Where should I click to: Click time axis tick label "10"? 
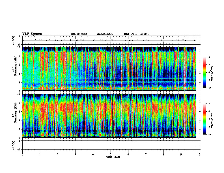pyautogui.click(x=199, y=154)
